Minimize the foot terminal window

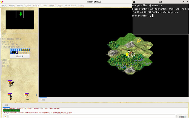click(x=180, y=2)
